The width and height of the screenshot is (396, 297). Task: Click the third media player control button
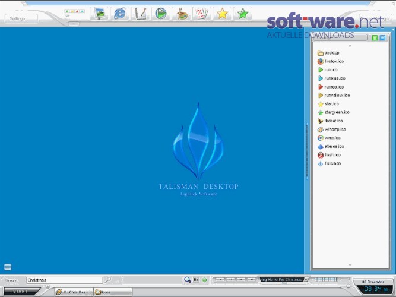pos(240,280)
